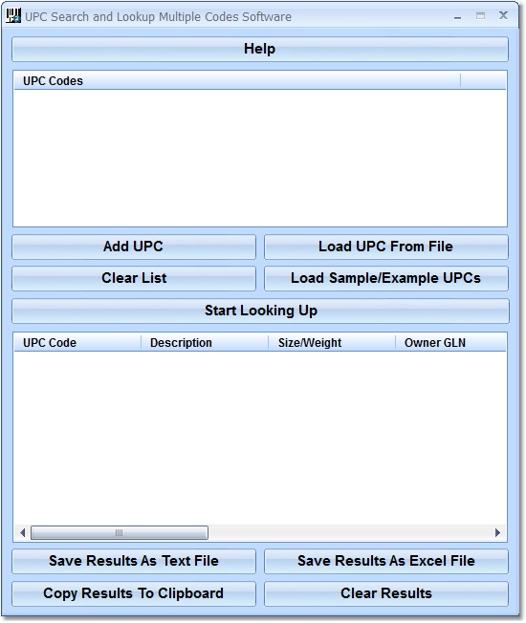Load Sample/Example UPCs

385,278
